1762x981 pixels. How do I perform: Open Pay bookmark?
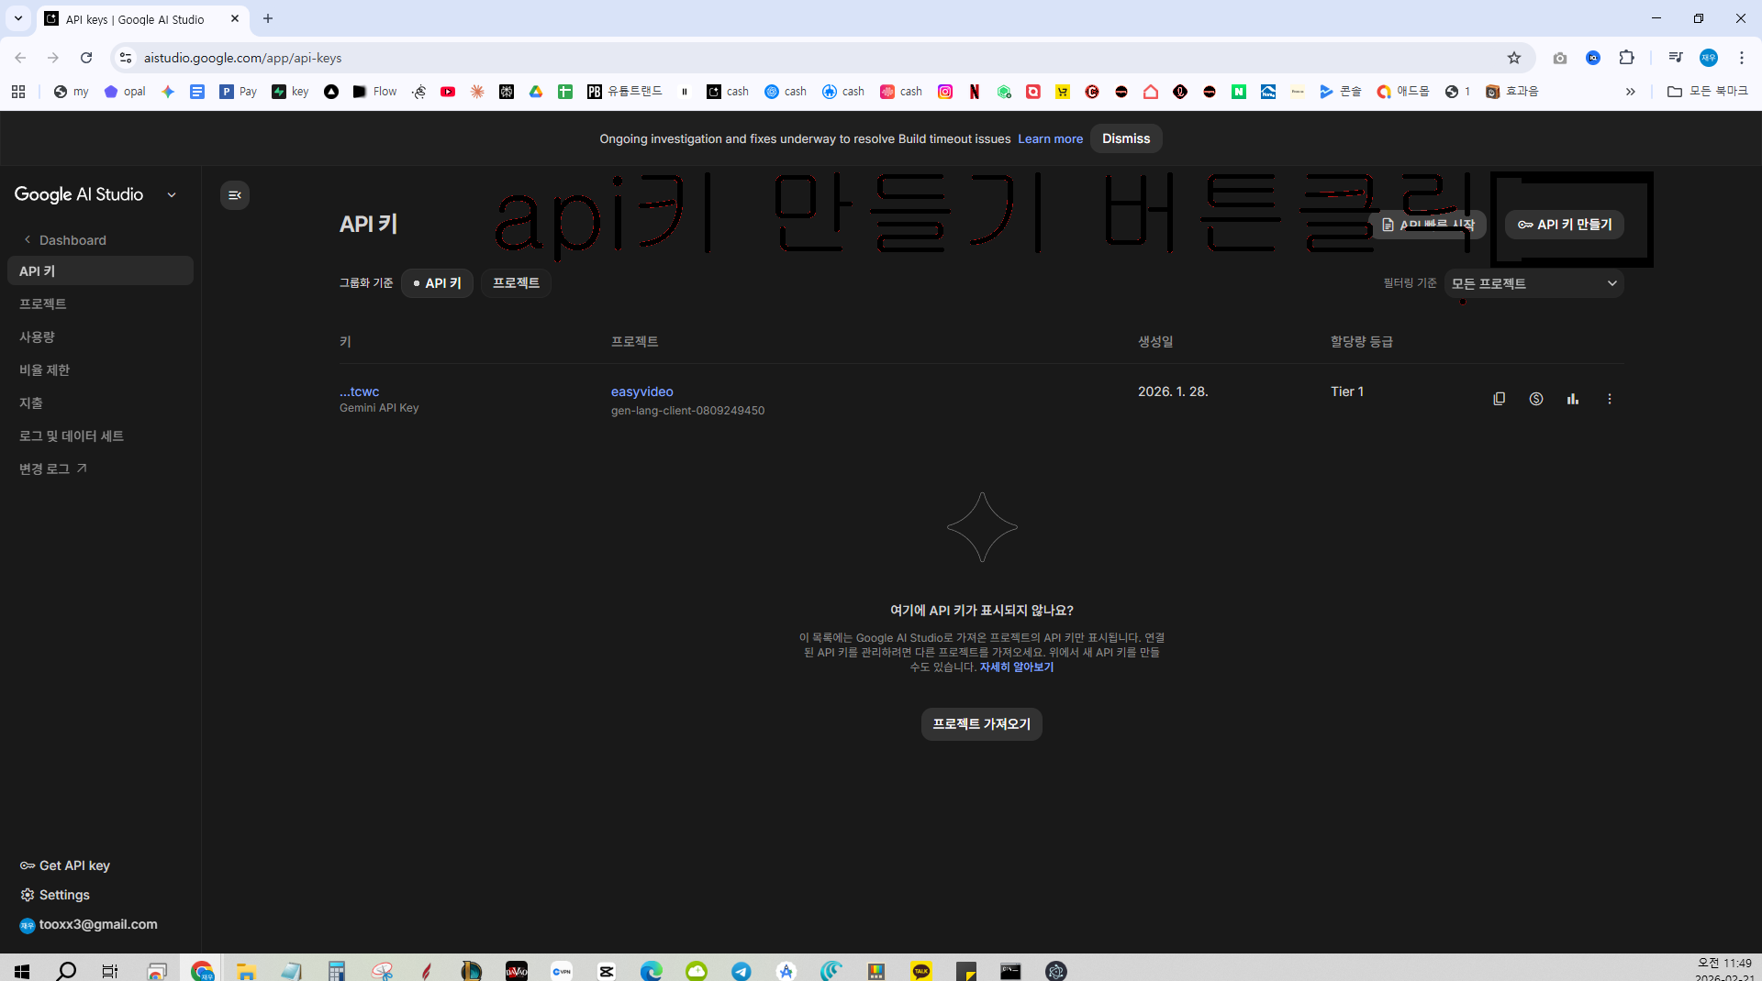pyautogui.click(x=238, y=92)
